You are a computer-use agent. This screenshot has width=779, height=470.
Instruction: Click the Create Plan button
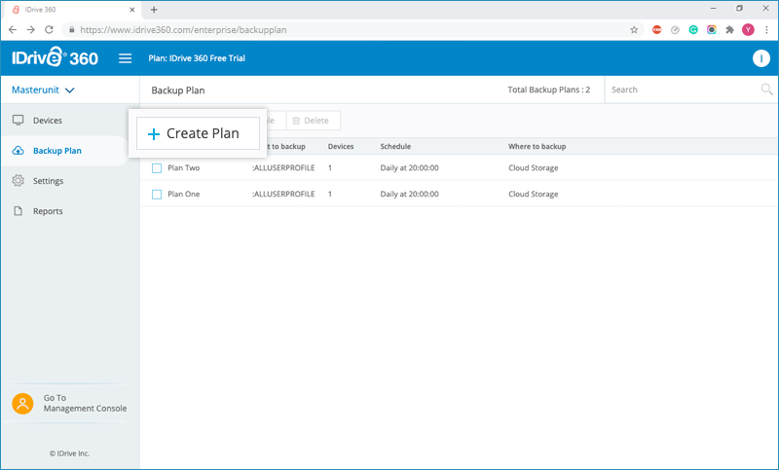pos(198,133)
